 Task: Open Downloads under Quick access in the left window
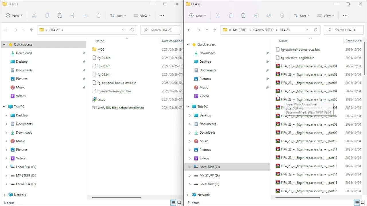pyautogui.click(x=24, y=53)
